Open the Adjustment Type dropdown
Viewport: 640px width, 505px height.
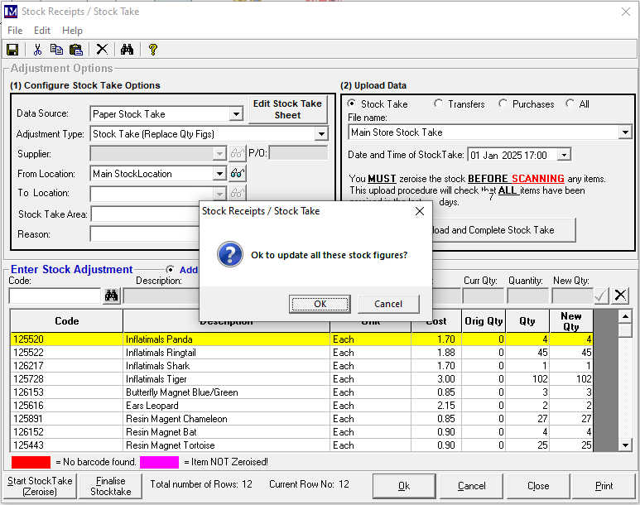click(321, 134)
